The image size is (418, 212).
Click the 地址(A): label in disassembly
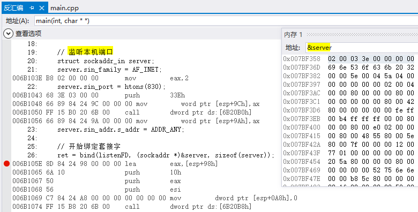point(17,20)
